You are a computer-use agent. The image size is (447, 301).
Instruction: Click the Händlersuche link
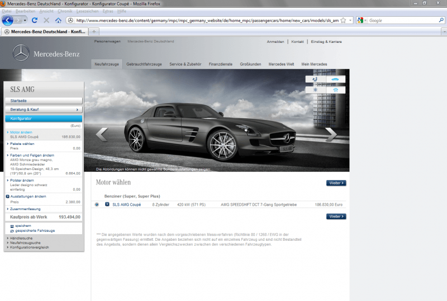tap(21, 238)
